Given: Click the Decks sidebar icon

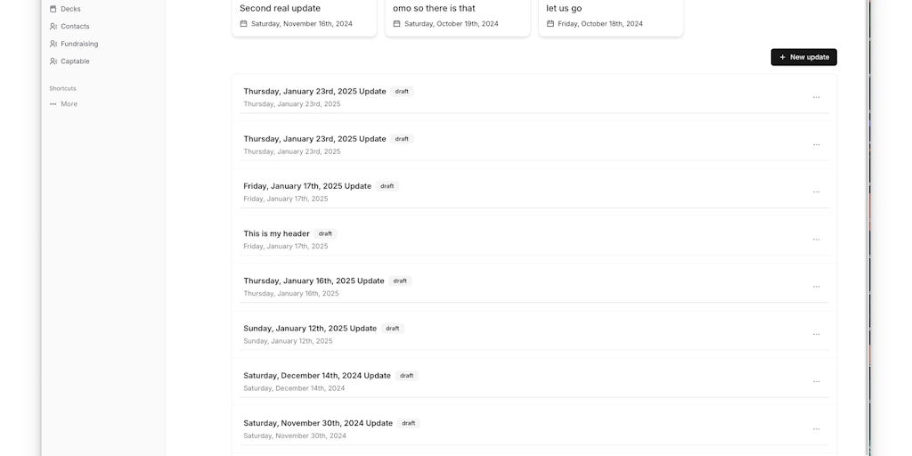Looking at the screenshot, I should coord(53,9).
